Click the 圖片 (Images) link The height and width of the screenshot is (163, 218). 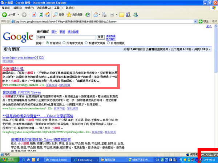(54, 32)
